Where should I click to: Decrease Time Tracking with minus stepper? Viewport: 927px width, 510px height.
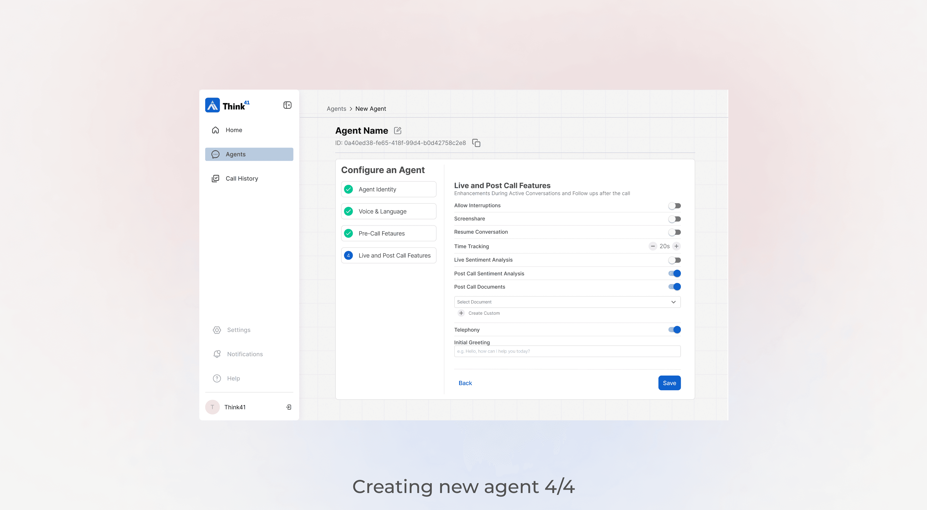tap(653, 246)
